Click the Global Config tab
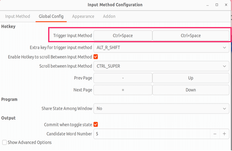Viewport: 232px width, 151px height. (51, 16)
